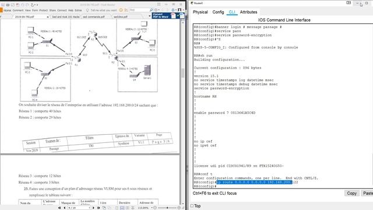Click the Foxit vertical scrollbar thumb

pyautogui.click(x=182, y=73)
